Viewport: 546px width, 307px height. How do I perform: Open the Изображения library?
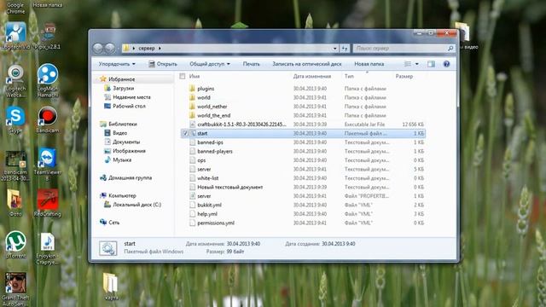pyautogui.click(x=129, y=151)
